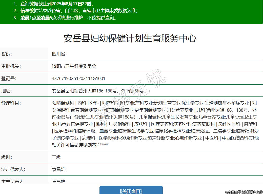The height and width of the screenshot is (194, 263).
Task: Click the 法定代表人 value 袁昌雄
Action: pyautogui.click(x=58, y=169)
